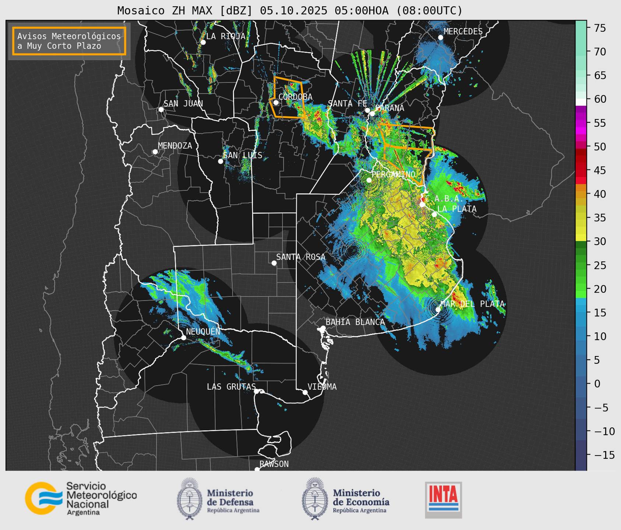Click the MENDOZA city marker dot
The height and width of the screenshot is (530, 621).
click(155, 152)
